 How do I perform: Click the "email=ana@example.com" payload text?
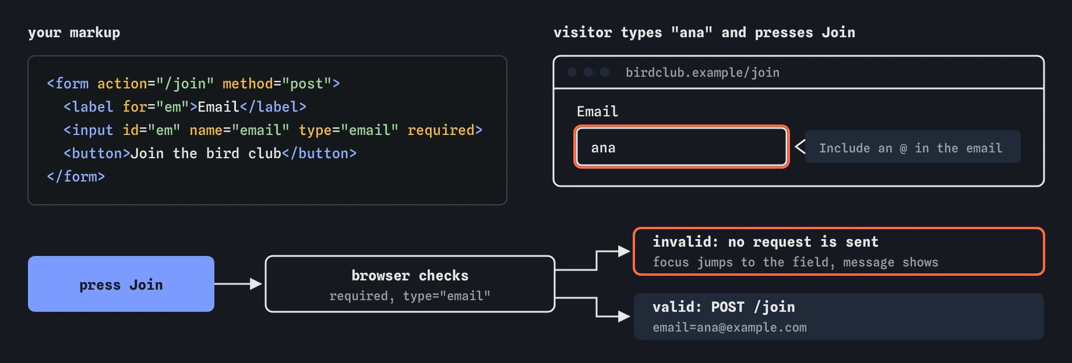pyautogui.click(x=729, y=328)
